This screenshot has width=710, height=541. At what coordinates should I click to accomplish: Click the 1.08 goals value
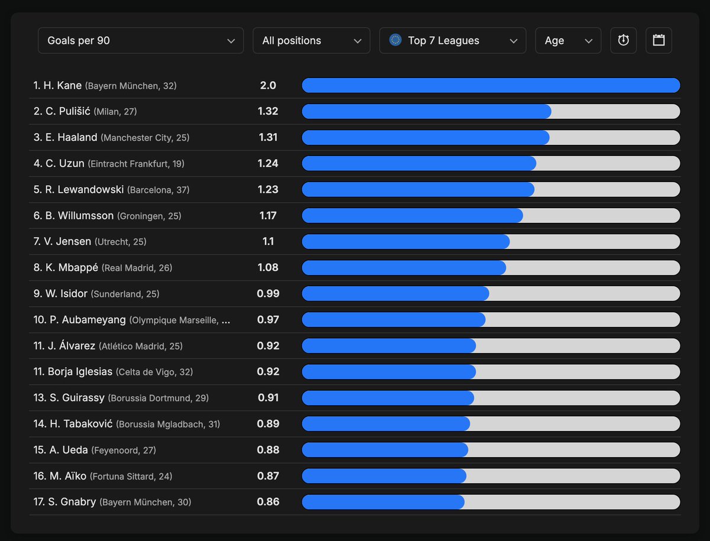(x=268, y=268)
